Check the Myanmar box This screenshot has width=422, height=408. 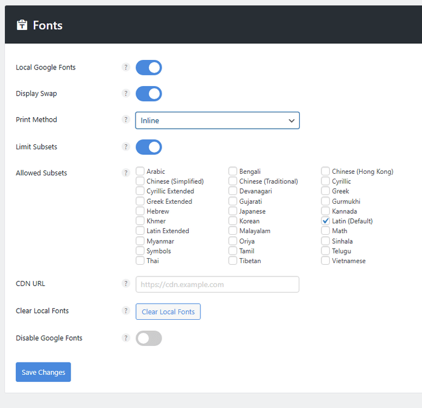[x=140, y=241]
